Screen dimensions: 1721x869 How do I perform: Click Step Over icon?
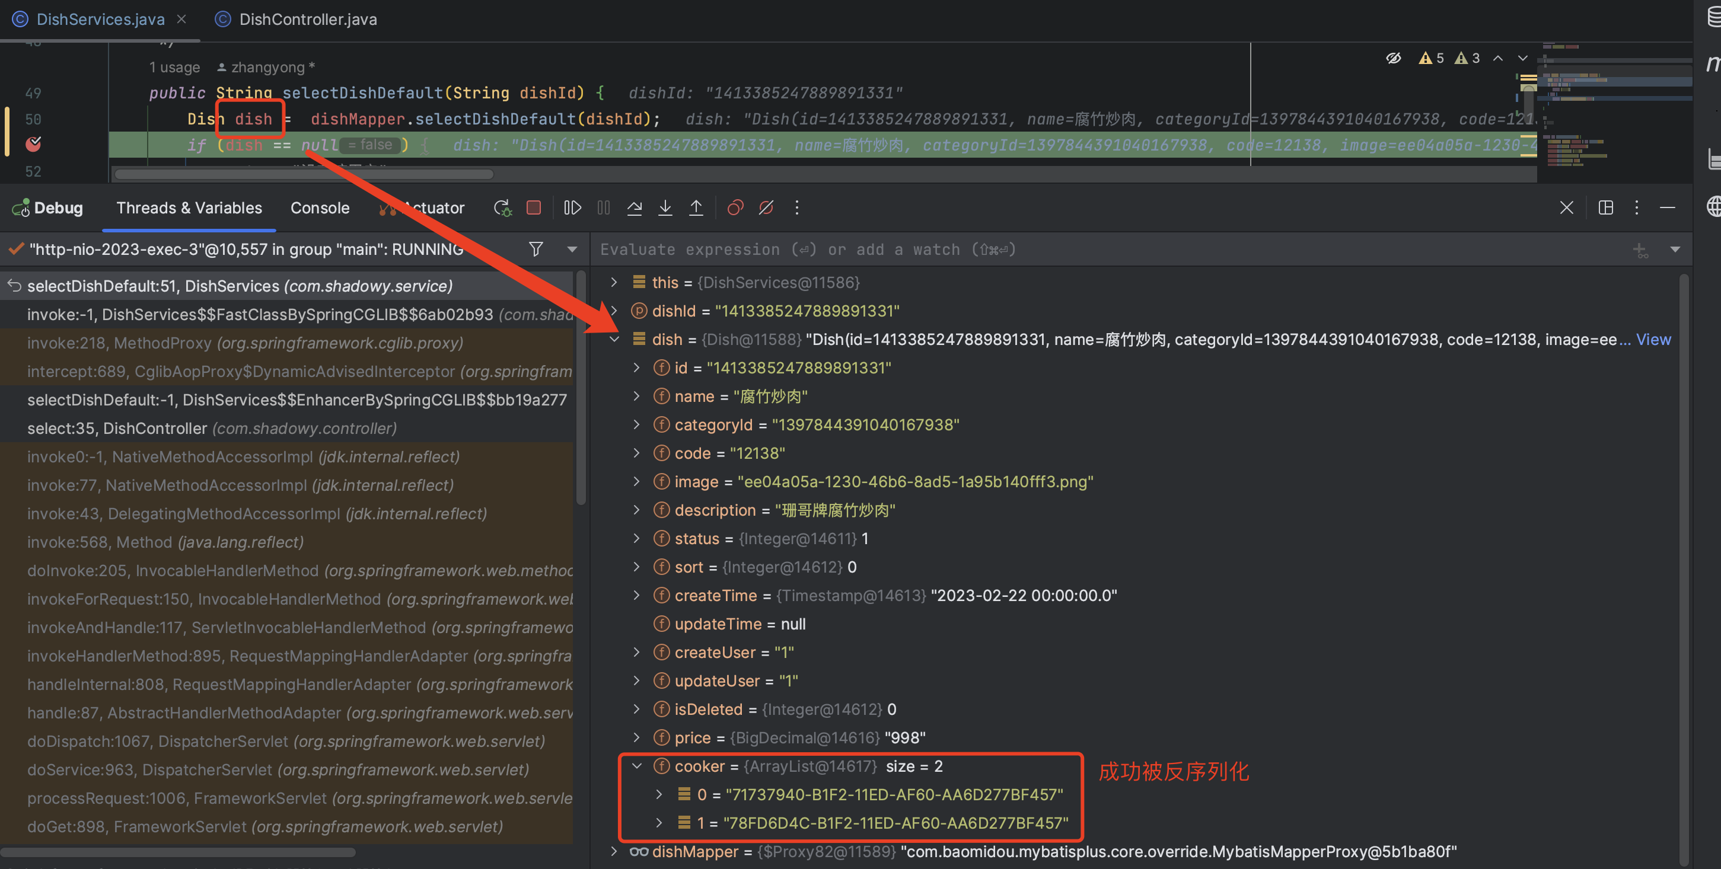tap(634, 207)
